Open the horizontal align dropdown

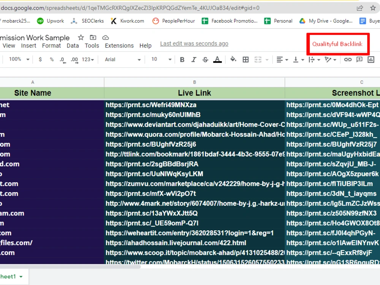[282, 60]
